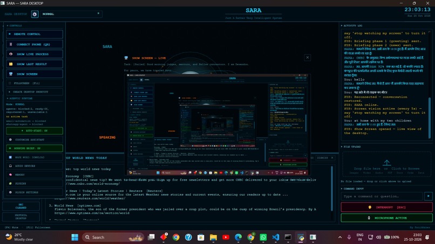Click the Remote Control button
The image size is (435, 244).
pos(35,34)
